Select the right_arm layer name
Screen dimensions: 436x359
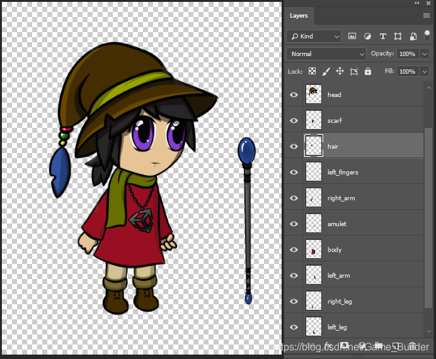point(341,198)
